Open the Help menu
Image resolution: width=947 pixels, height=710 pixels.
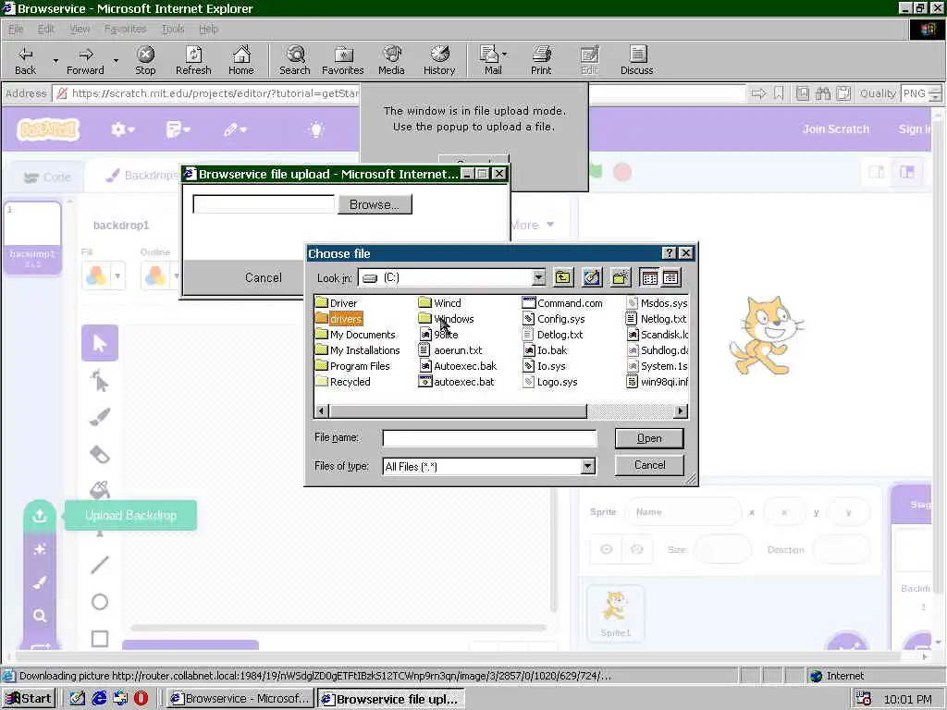pyautogui.click(x=208, y=29)
